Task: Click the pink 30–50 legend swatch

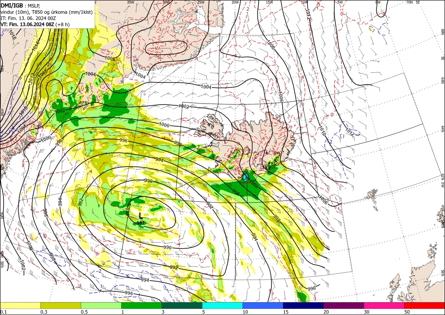Action: tap(384, 305)
